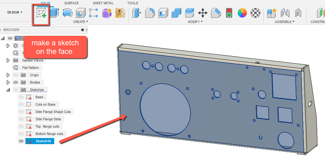Show the Side Flange Slots sketch

(21, 119)
